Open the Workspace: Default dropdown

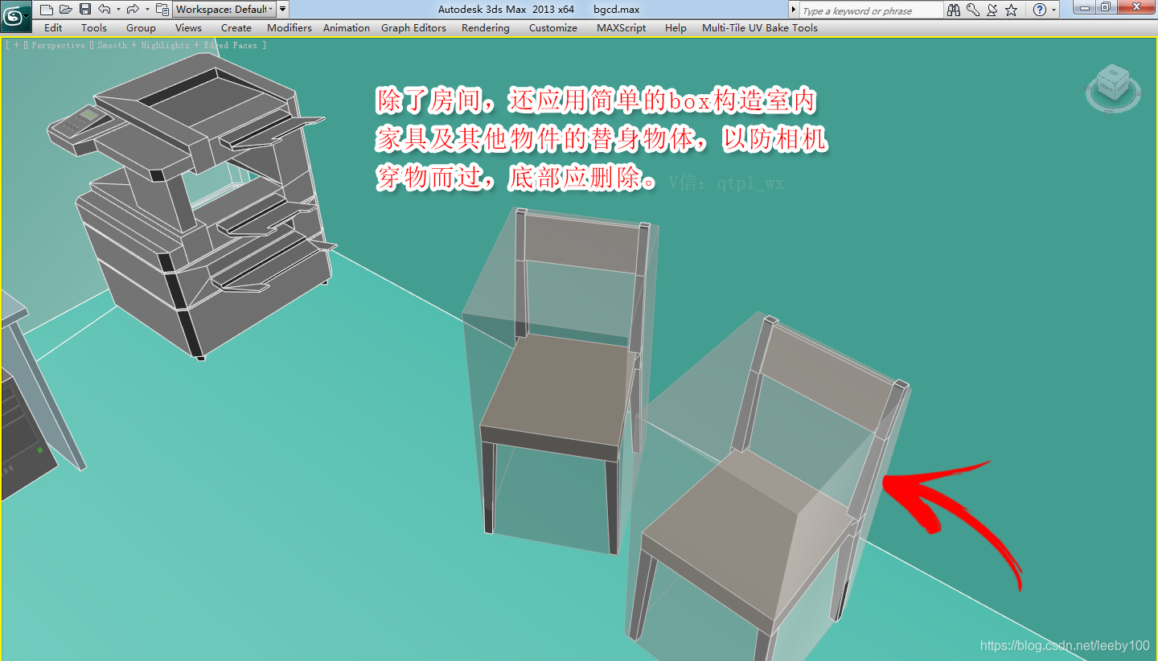(224, 10)
